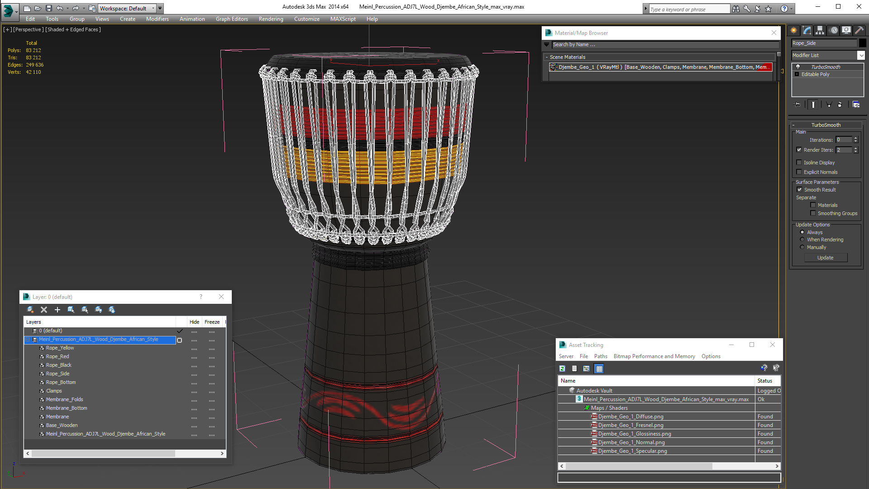Toggle Render Iters checkbox
Screen dimensions: 869x489
pyautogui.click(x=799, y=150)
